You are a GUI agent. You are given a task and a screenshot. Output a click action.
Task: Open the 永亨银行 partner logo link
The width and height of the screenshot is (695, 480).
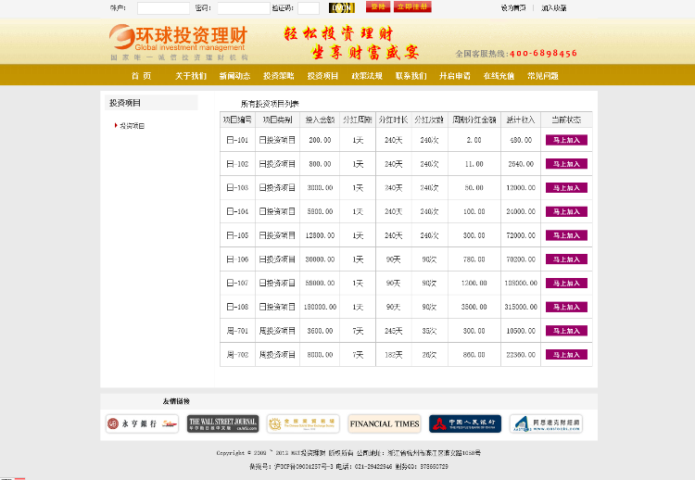(x=143, y=423)
